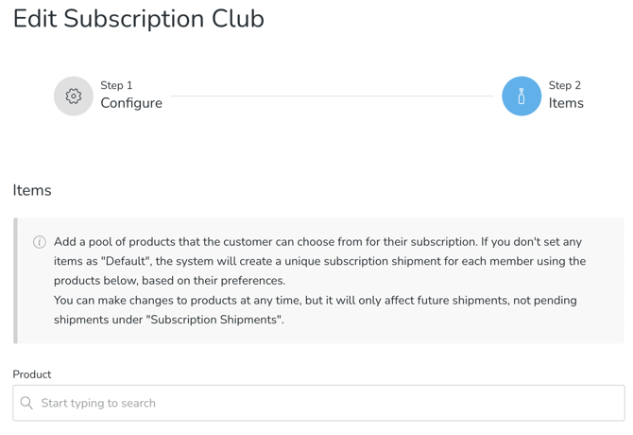Click the Step 2 bottle icon
Viewport: 633px width, 435px height.
click(x=521, y=96)
